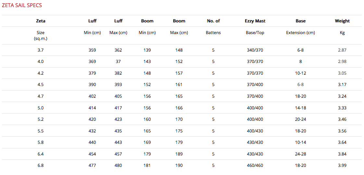
Task: Click the 460/460 mast value
Action: pyautogui.click(x=255, y=166)
